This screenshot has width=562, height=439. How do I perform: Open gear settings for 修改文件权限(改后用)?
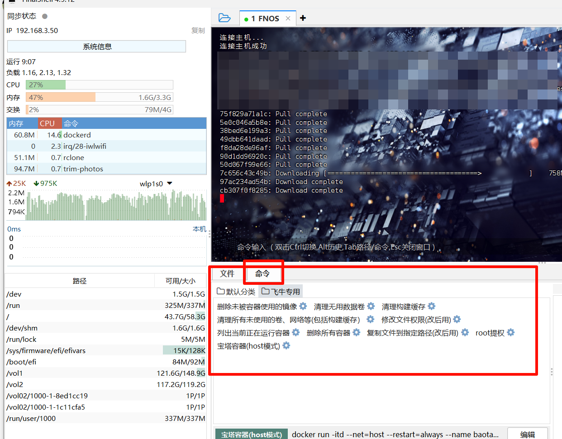tap(457, 319)
